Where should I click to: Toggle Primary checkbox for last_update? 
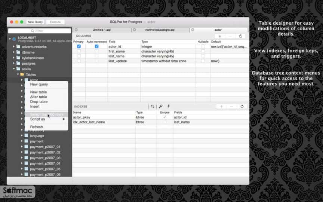coord(79,61)
